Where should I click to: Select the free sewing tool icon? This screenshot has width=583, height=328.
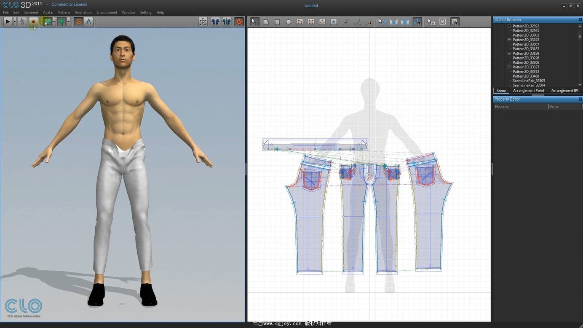coord(405,22)
